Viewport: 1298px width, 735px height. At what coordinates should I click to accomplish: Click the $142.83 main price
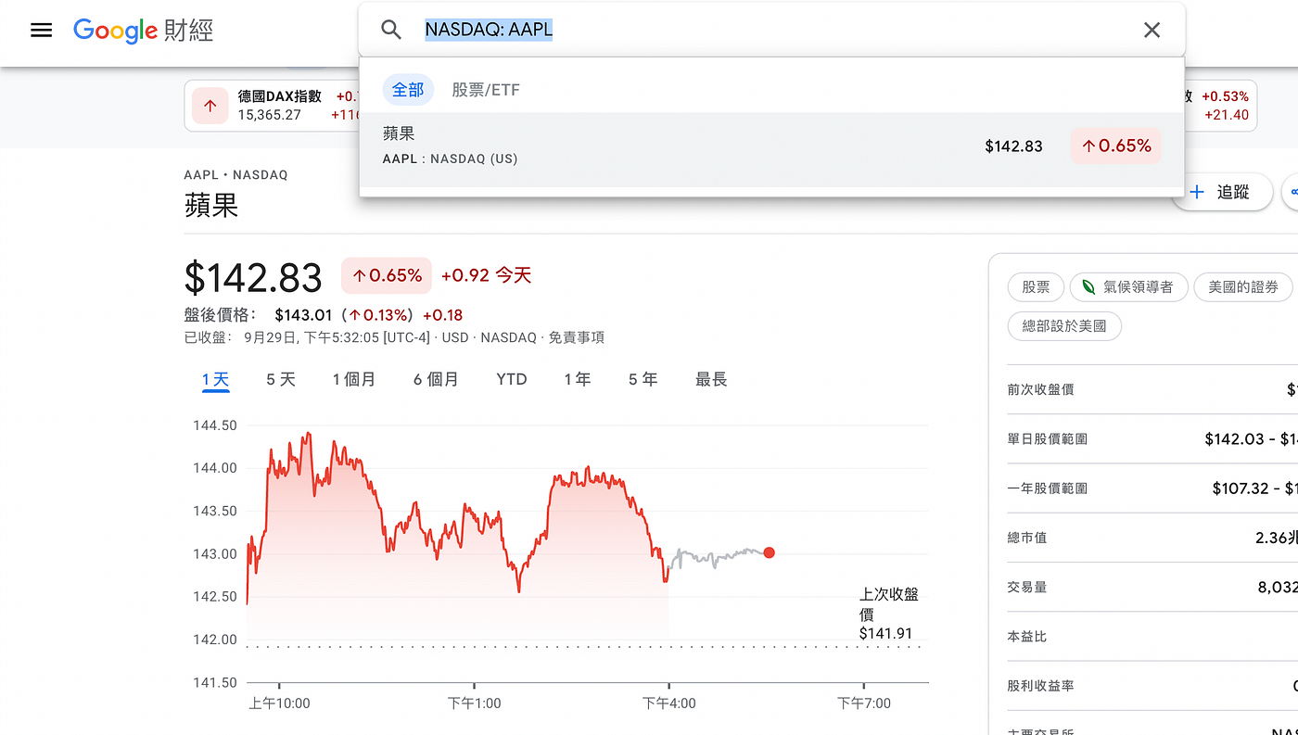[x=253, y=277]
